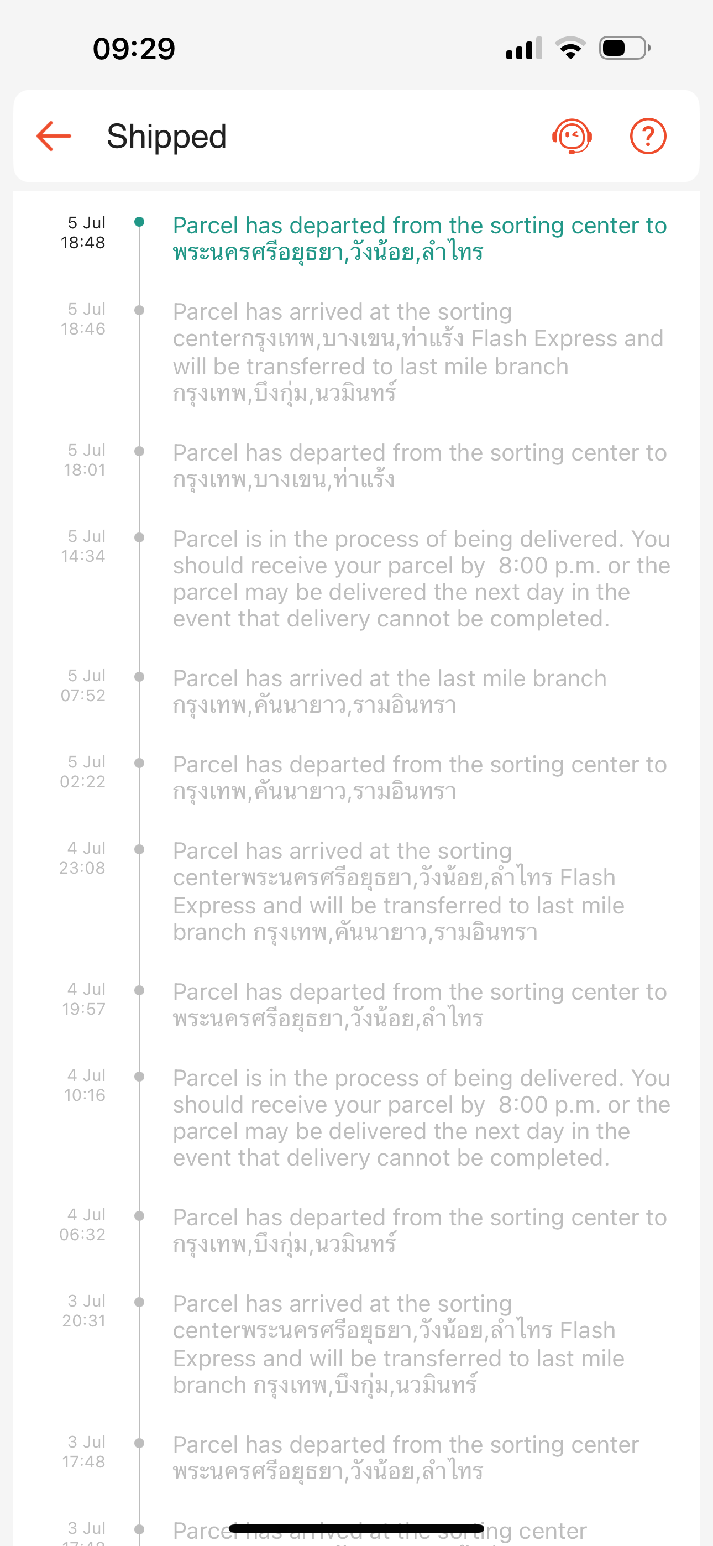The height and width of the screenshot is (1546, 713).
Task: Tap the 09:29 clock in status bar
Action: (x=134, y=49)
